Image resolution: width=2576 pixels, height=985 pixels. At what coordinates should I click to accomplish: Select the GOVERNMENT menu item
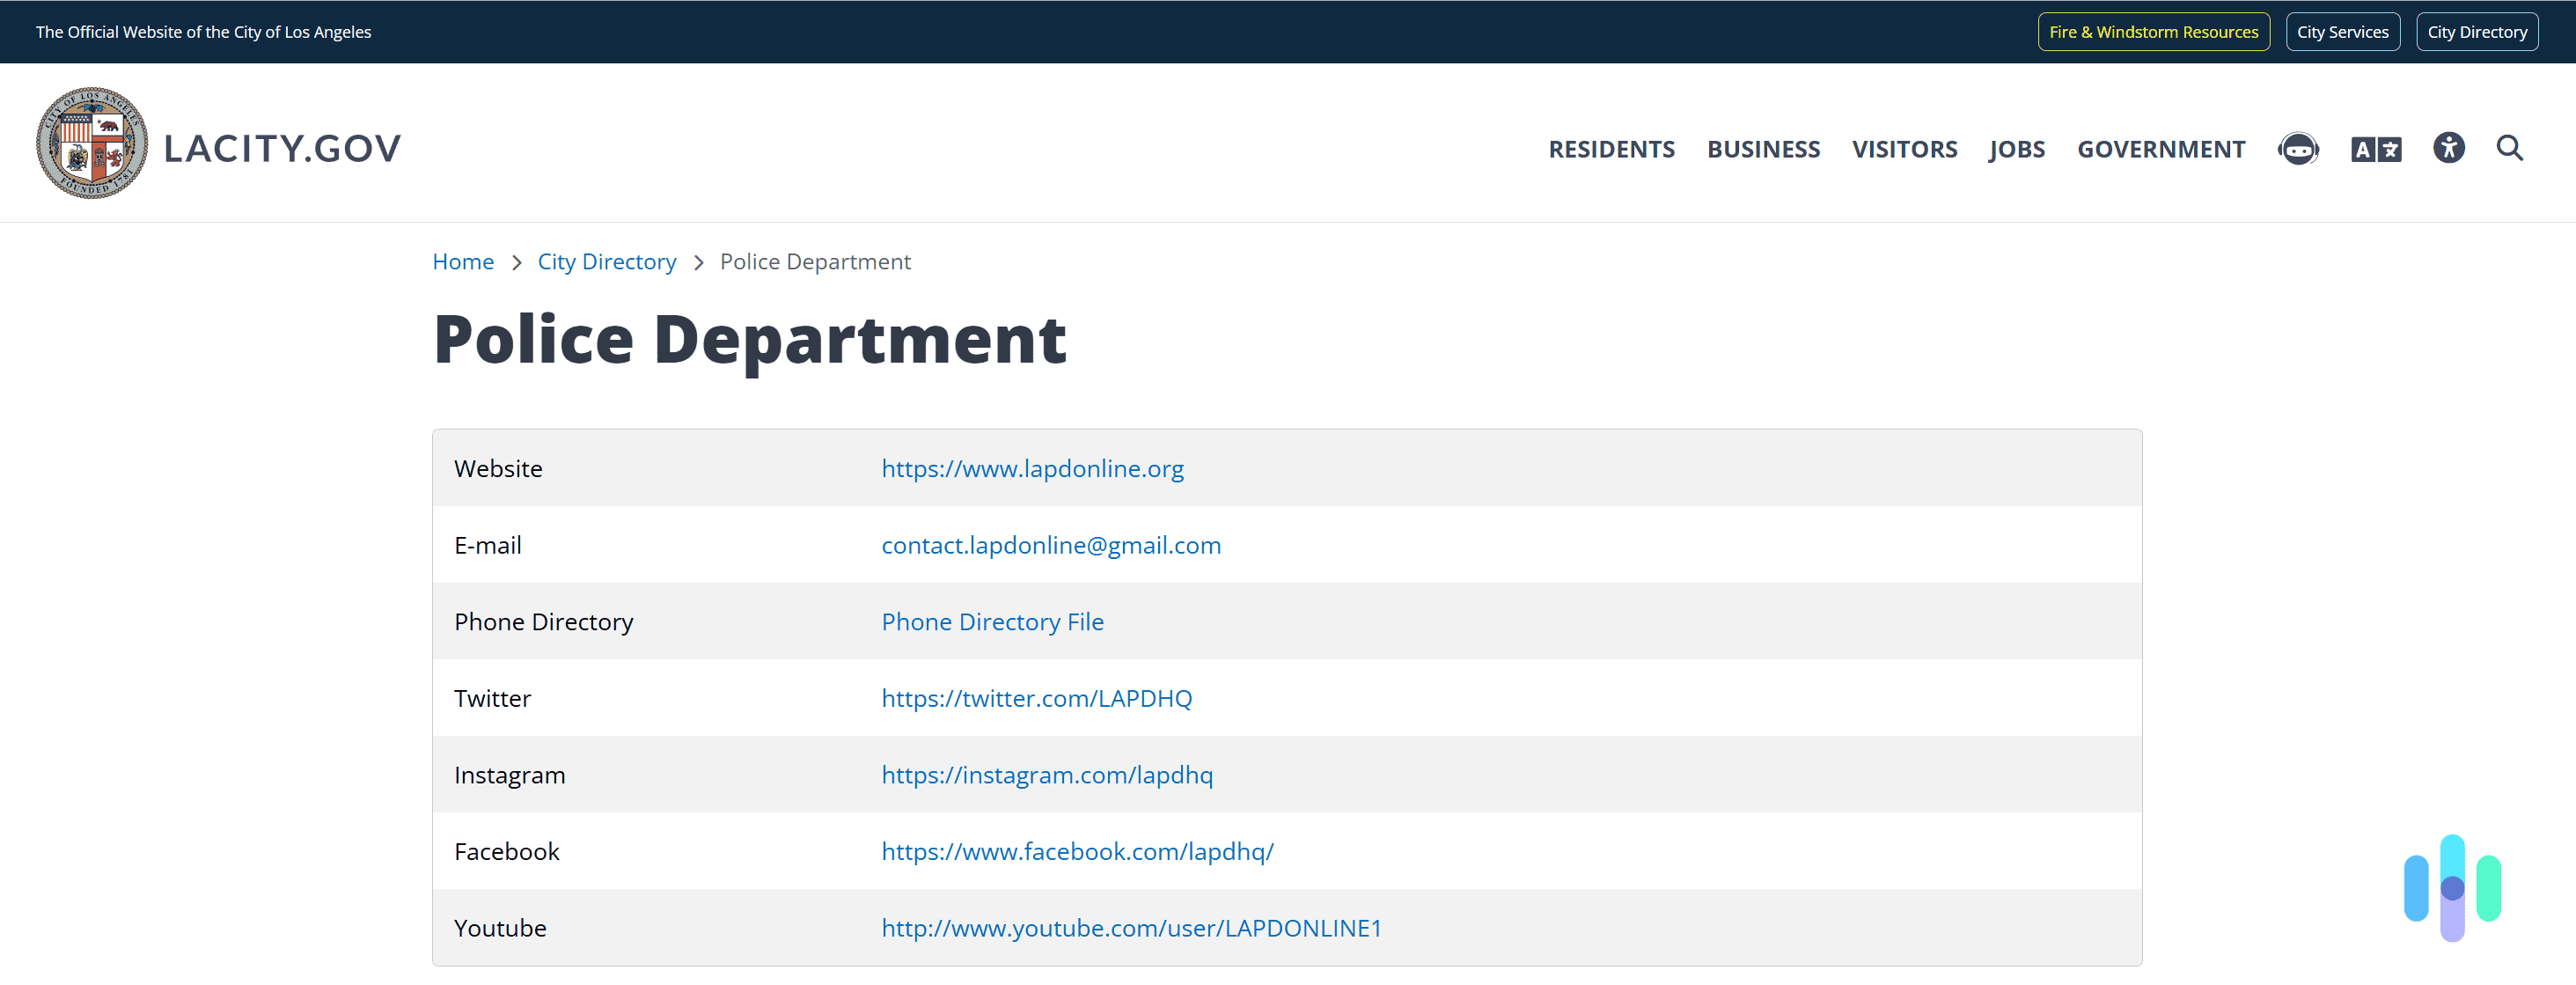pos(2161,148)
